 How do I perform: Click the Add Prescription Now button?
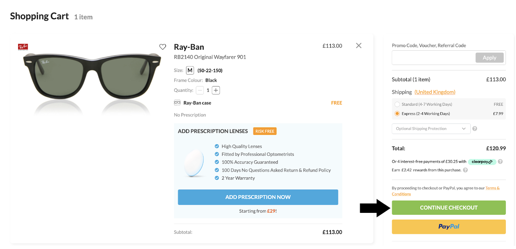tap(258, 197)
